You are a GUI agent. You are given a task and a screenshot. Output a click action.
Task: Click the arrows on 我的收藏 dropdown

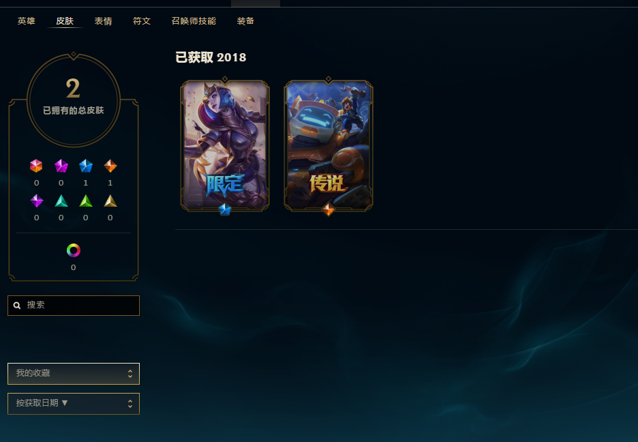pyautogui.click(x=130, y=374)
